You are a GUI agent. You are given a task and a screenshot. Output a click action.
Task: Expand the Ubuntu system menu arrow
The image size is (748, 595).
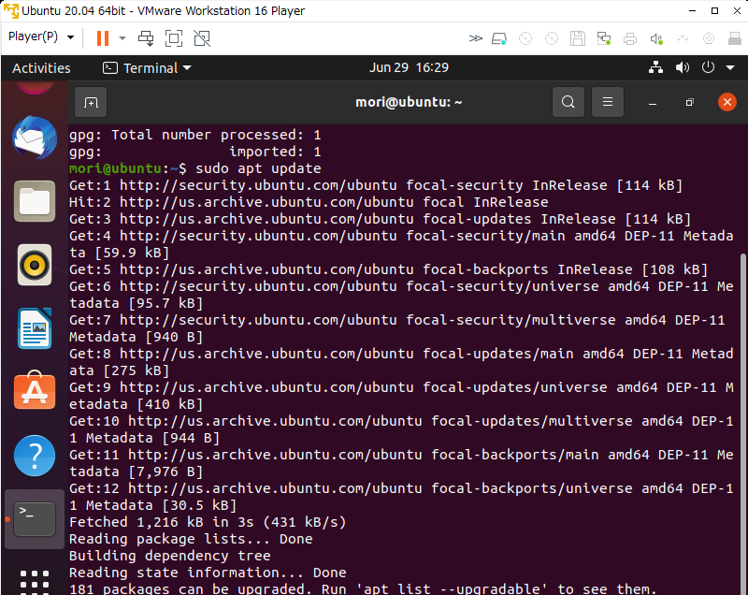pyautogui.click(x=730, y=67)
